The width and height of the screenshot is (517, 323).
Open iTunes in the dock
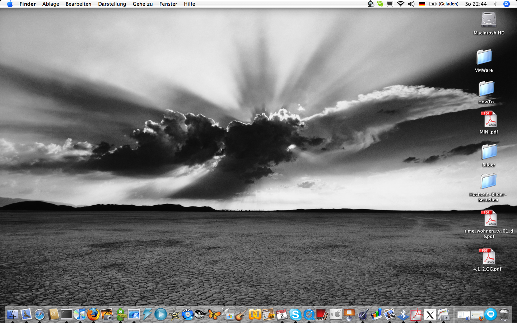(x=80, y=315)
